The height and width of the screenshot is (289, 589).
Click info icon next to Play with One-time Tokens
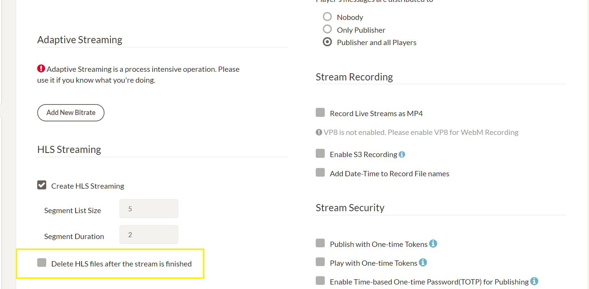point(423,262)
